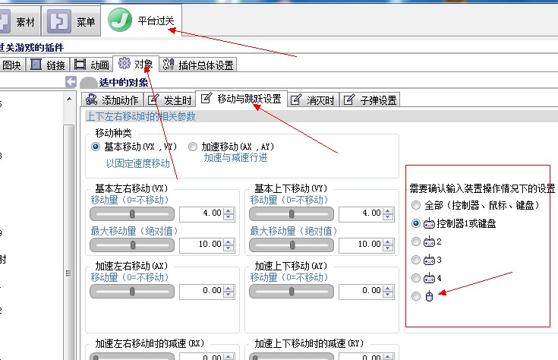Select controller 2 radio option
This screenshot has width=558, height=360.
[x=416, y=242]
